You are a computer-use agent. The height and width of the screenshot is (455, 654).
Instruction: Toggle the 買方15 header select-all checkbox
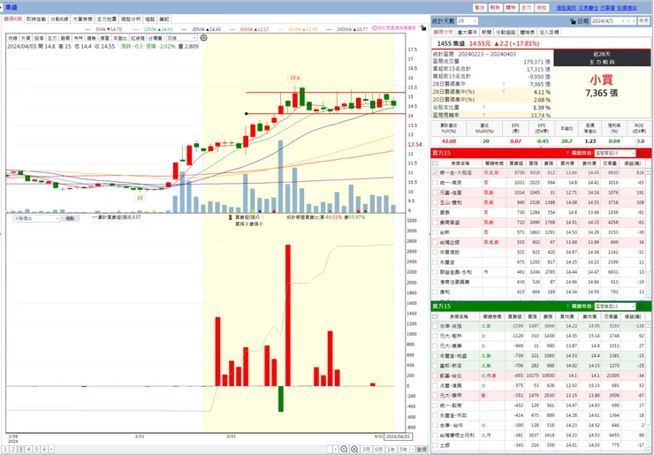435,163
